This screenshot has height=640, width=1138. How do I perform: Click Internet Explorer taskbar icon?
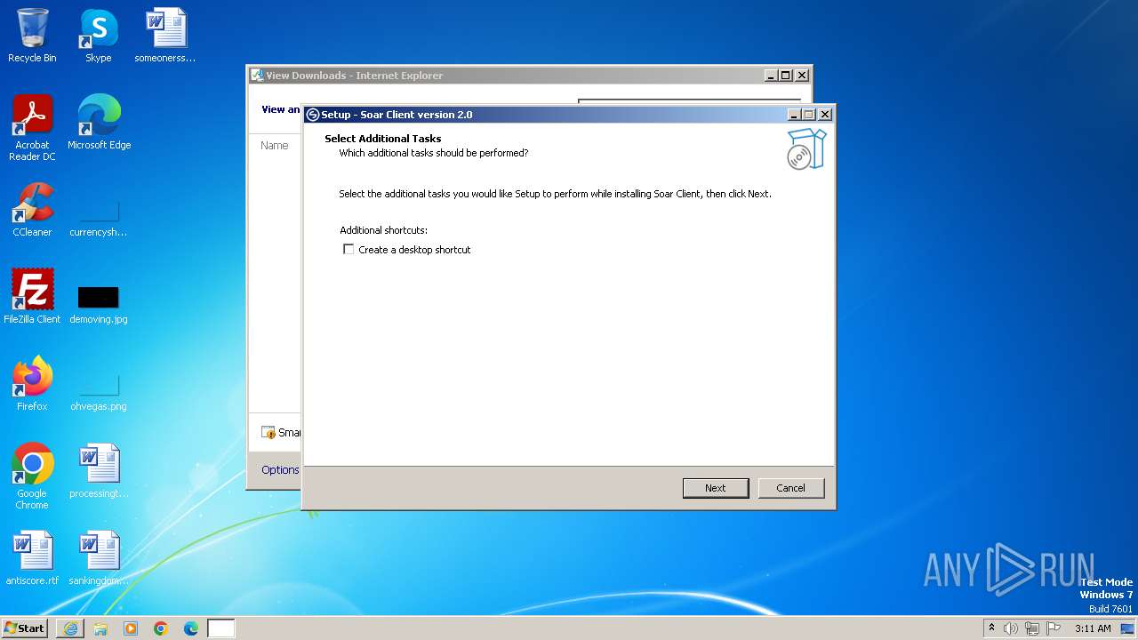click(70, 628)
